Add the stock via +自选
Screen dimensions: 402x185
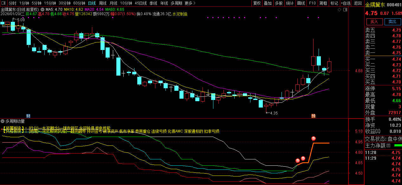pos(346,3)
